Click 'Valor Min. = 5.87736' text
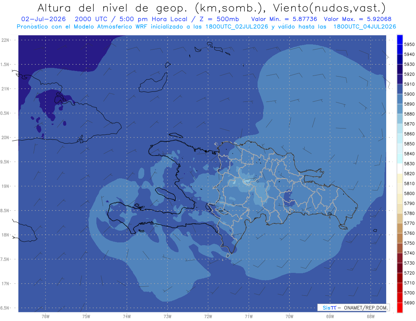Image resolution: width=416 pixels, height=321 pixels. click(284, 19)
